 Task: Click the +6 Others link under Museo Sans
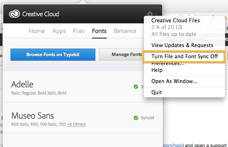click(76, 124)
